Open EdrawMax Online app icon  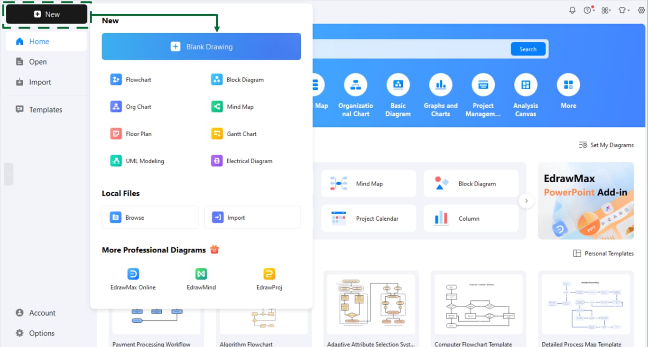tap(133, 274)
